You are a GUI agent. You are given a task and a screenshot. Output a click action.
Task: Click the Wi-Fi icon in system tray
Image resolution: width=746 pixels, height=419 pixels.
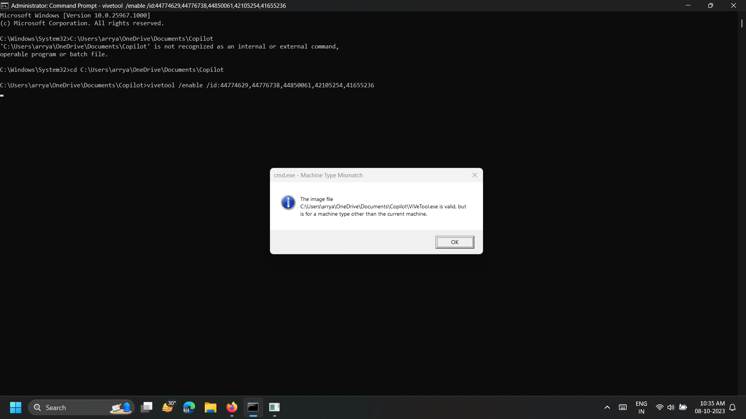pos(660,407)
